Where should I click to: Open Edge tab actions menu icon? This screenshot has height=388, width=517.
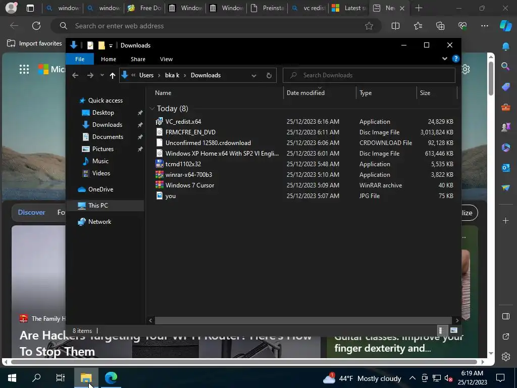pos(30,8)
